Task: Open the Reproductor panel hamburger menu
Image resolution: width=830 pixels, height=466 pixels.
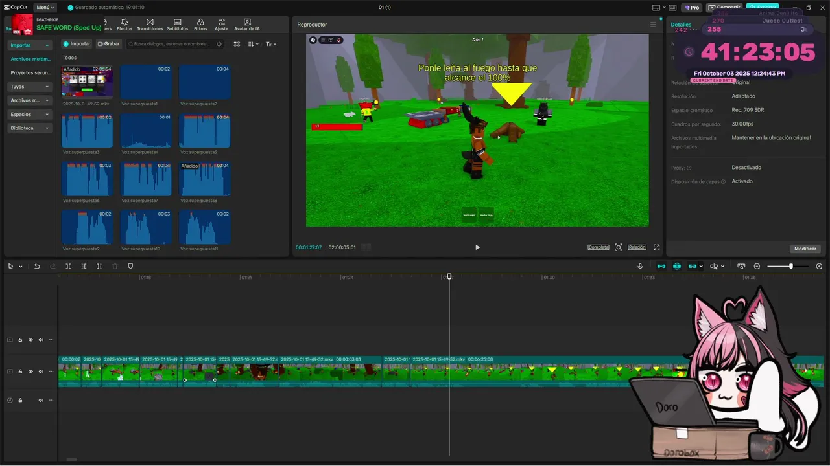Action: point(653,25)
